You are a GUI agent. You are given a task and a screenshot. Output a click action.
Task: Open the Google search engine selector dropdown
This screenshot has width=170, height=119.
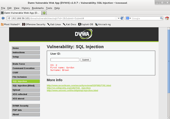pos(128,18)
